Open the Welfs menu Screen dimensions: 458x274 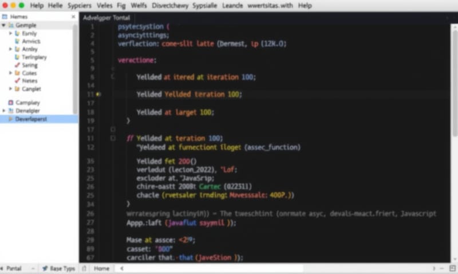pos(139,6)
